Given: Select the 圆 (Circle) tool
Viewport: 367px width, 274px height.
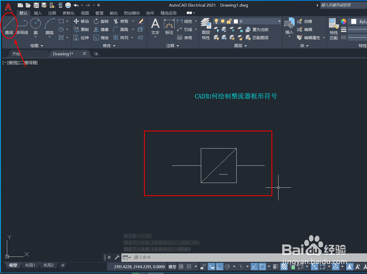Looking at the screenshot, I should [x=36, y=26].
